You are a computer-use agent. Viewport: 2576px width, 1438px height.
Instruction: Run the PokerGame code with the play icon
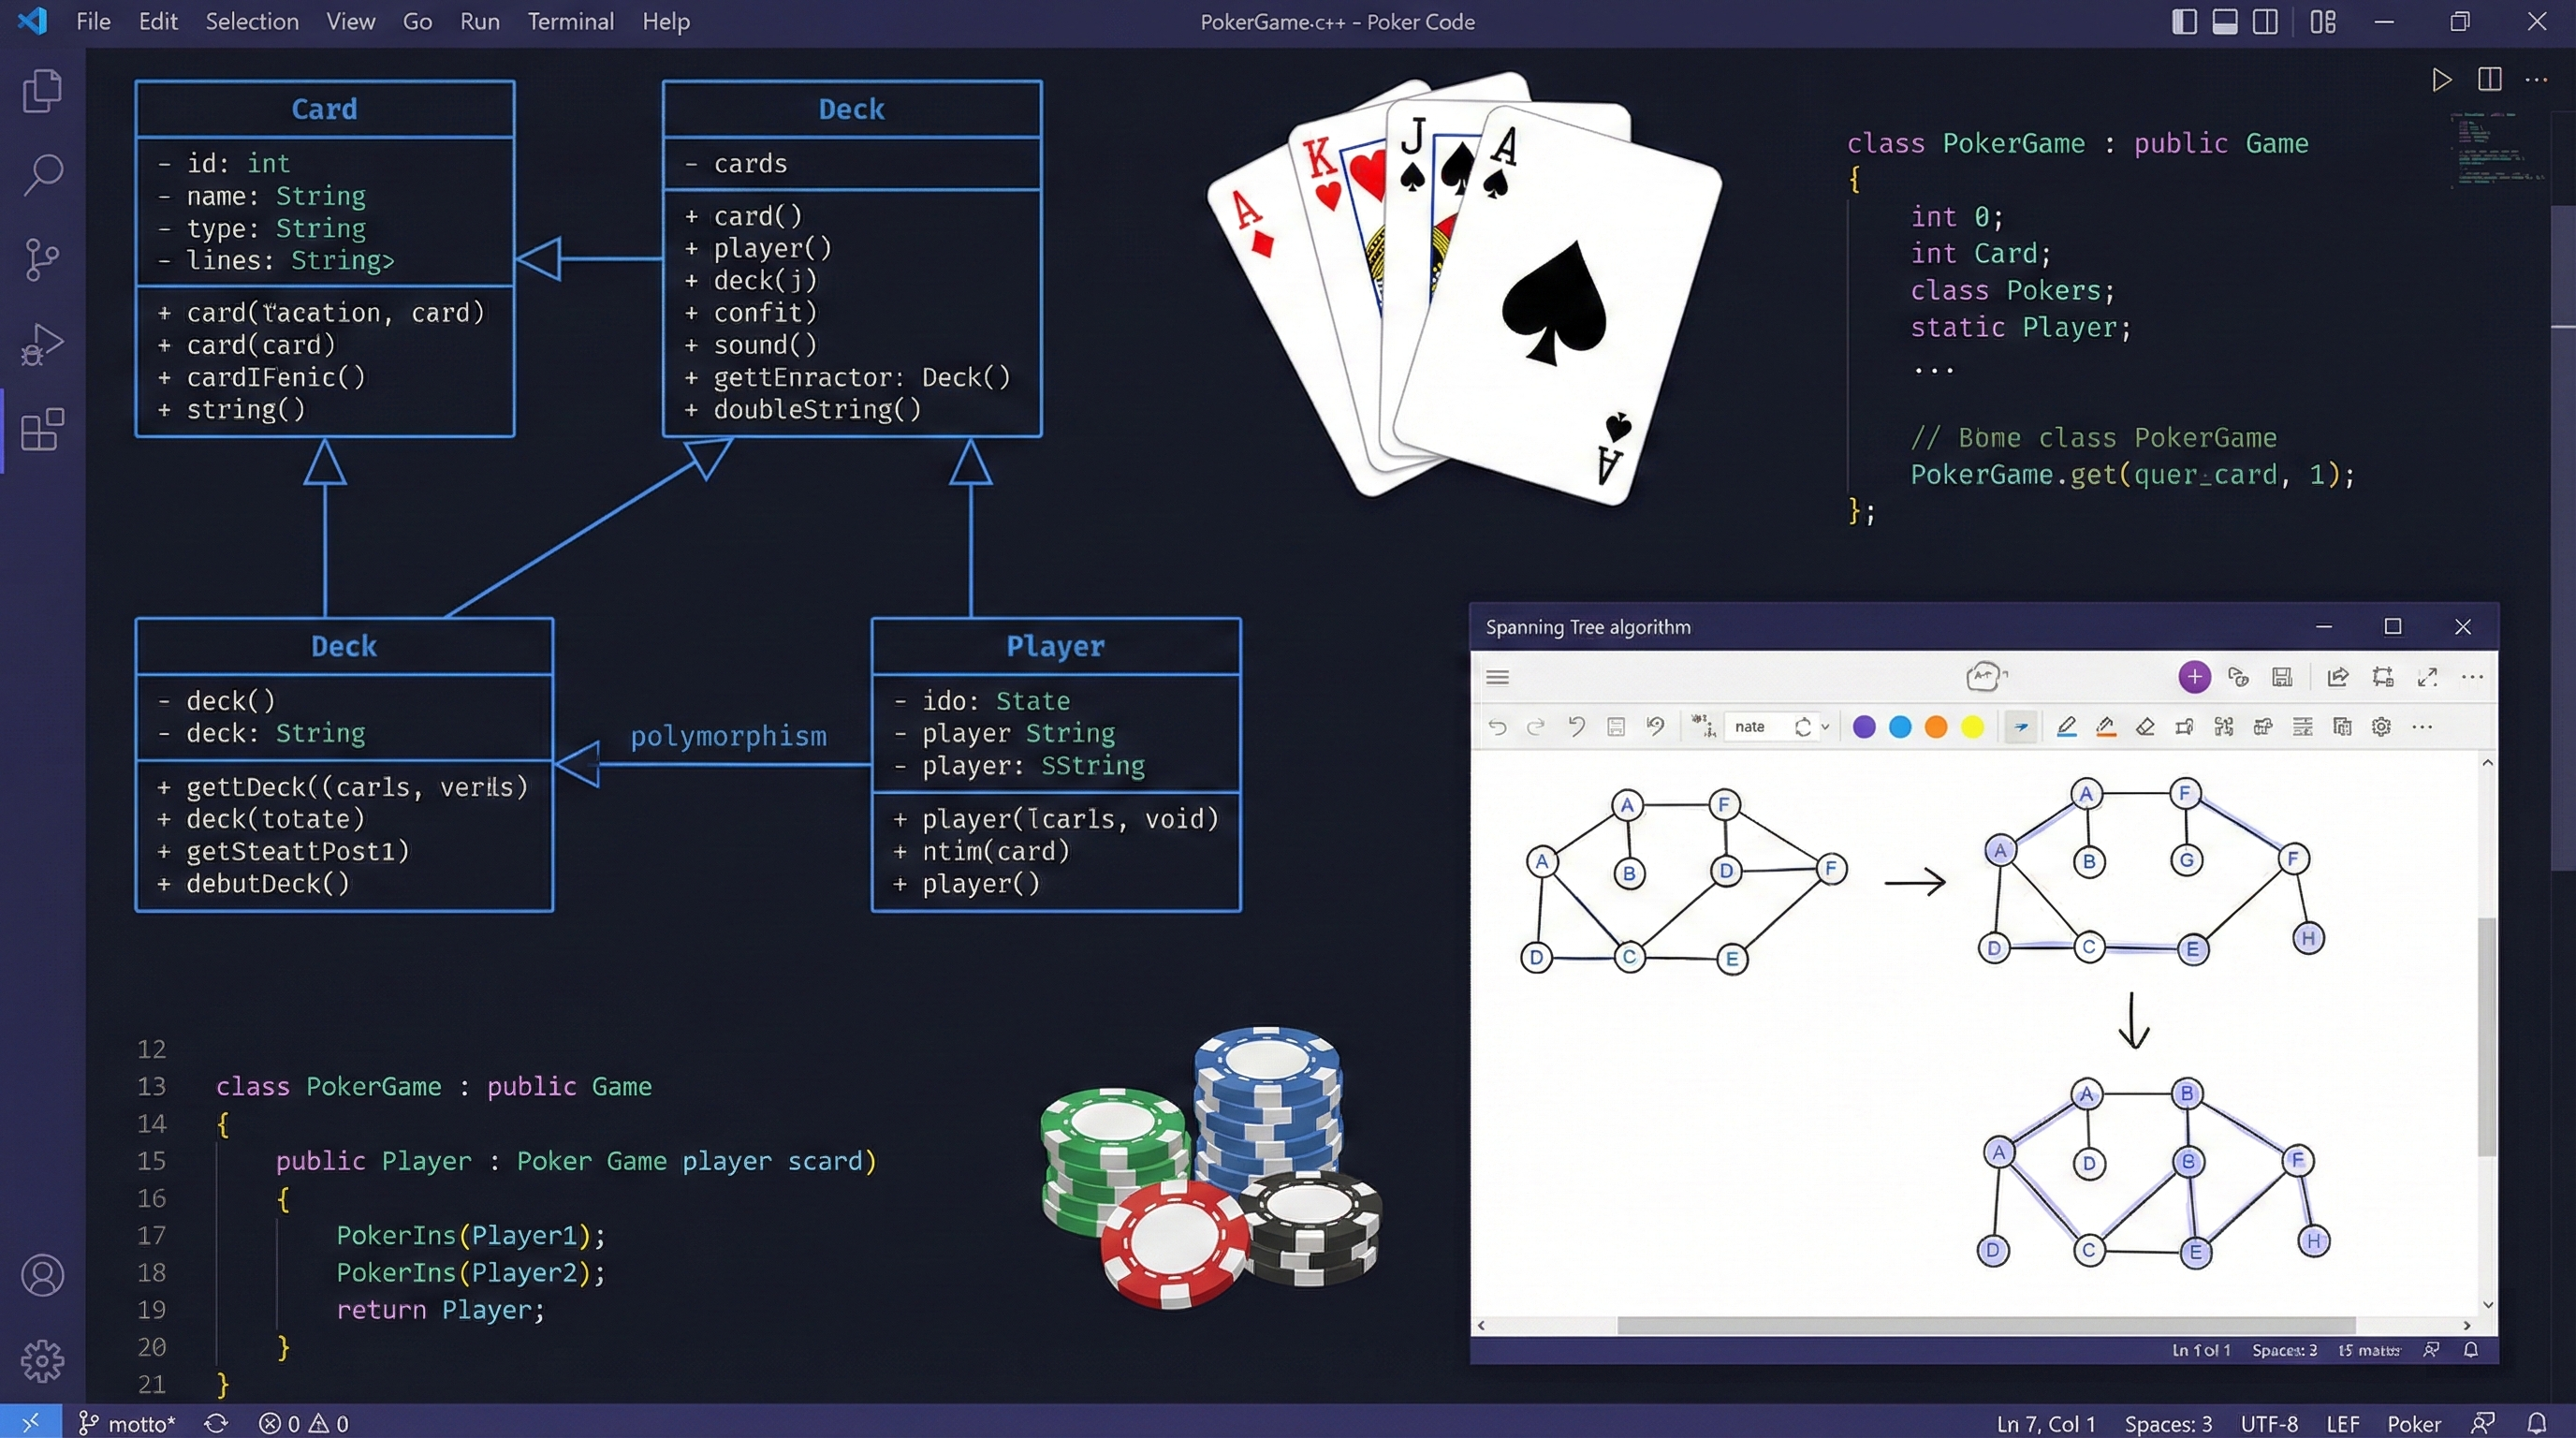click(x=2440, y=80)
